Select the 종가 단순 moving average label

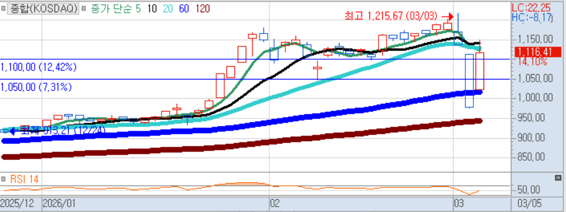(x=112, y=9)
